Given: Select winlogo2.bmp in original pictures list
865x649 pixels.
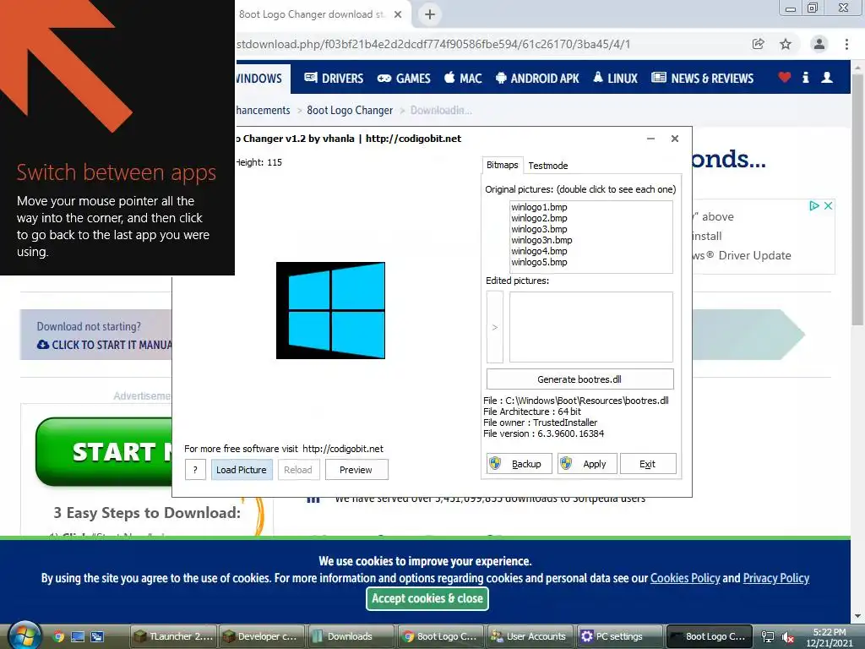Looking at the screenshot, I should (x=539, y=219).
